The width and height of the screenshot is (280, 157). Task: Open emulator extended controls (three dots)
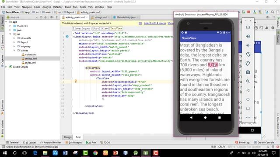pyautogui.click(x=248, y=117)
